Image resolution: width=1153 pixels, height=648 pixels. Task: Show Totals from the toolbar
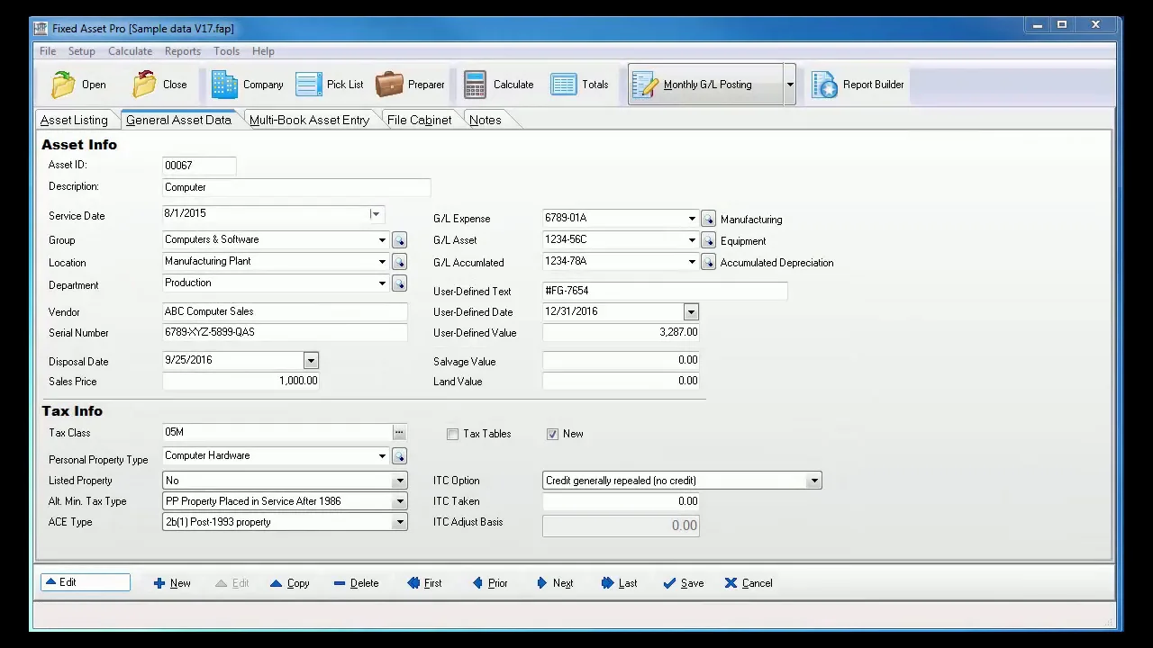(579, 85)
